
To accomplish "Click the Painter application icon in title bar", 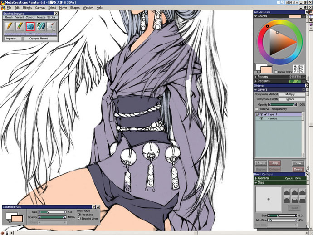I will point(2,2).
